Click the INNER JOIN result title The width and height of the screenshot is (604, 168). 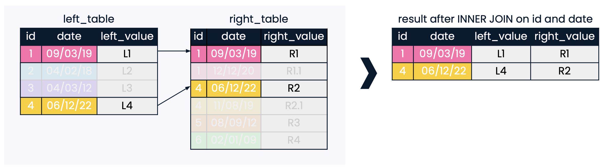pos(495,19)
